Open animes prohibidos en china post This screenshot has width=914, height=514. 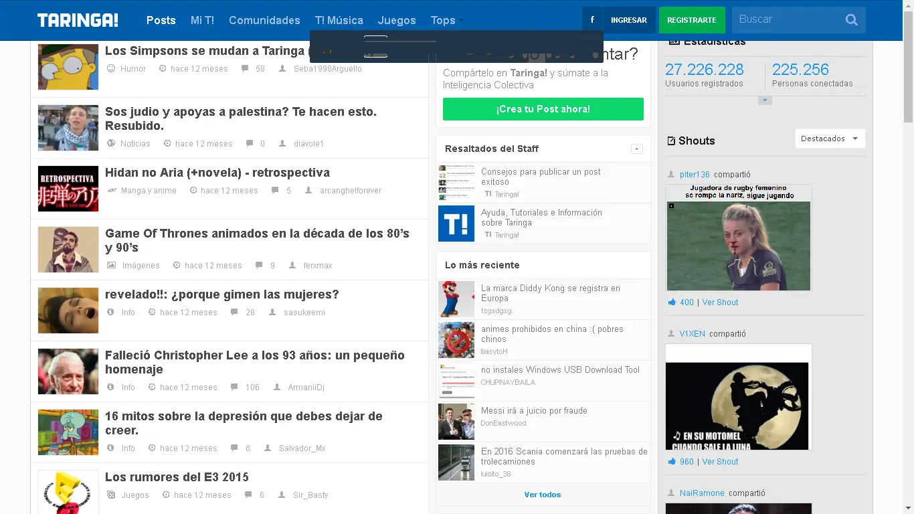pos(552,334)
